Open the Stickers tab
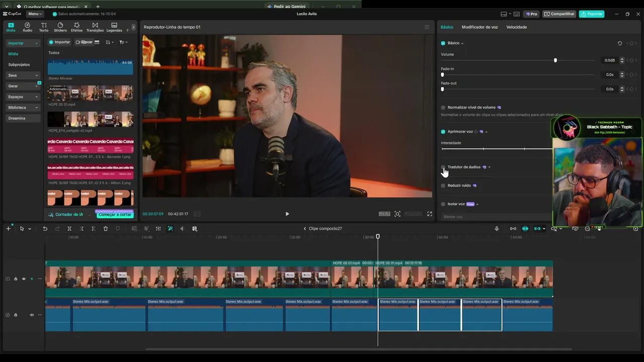Viewport: 644px width, 362px height. pos(60,27)
